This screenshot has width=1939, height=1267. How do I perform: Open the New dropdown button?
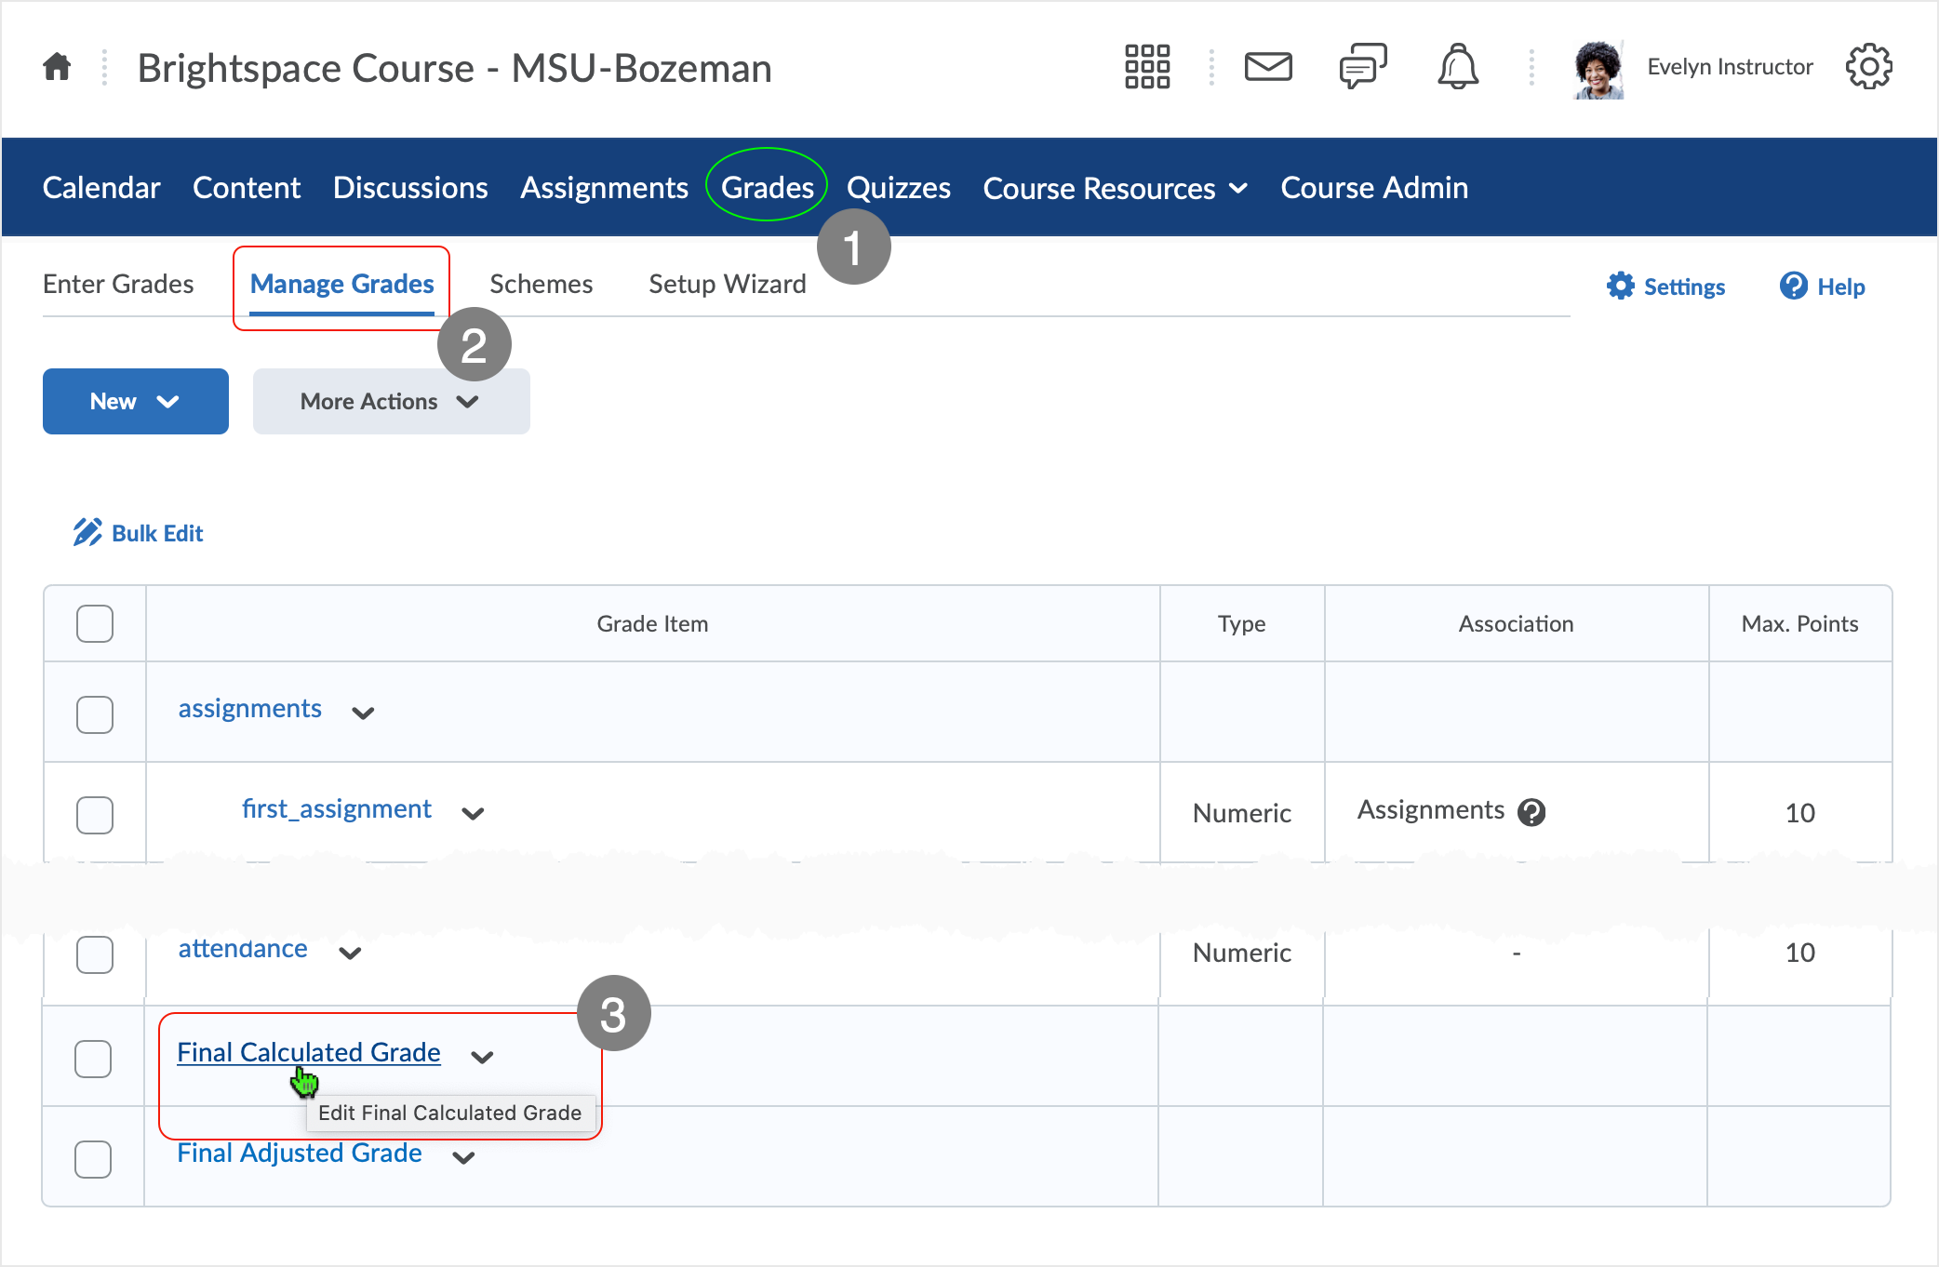(136, 401)
